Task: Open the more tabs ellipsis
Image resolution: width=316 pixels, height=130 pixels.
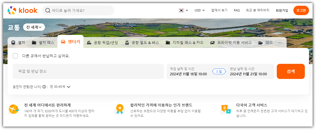Action: click(280, 42)
